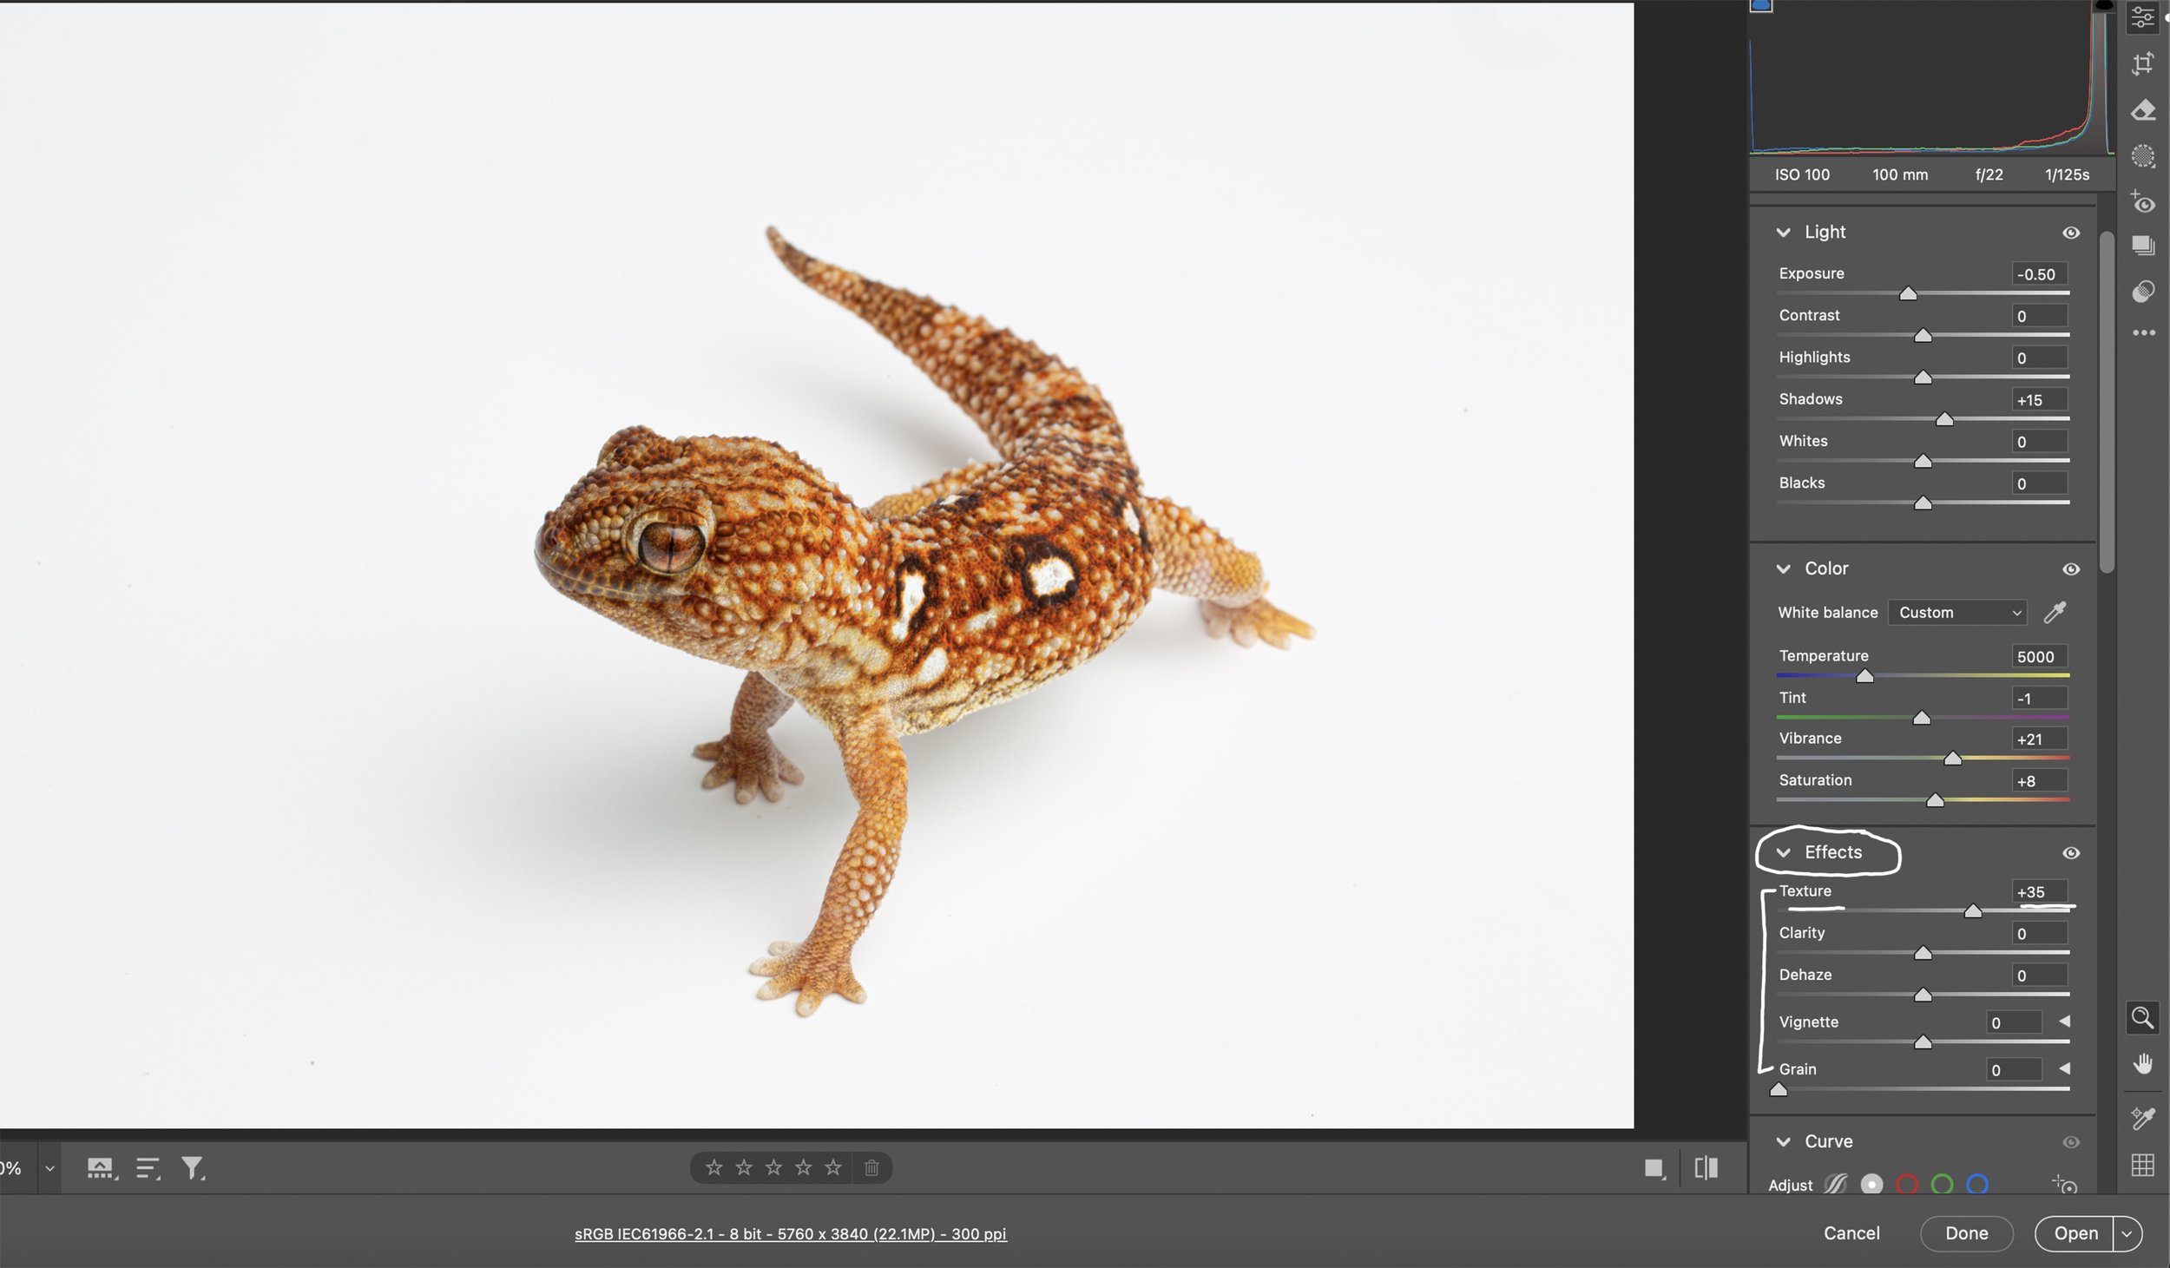Click the before/after view icon

(1706, 1168)
